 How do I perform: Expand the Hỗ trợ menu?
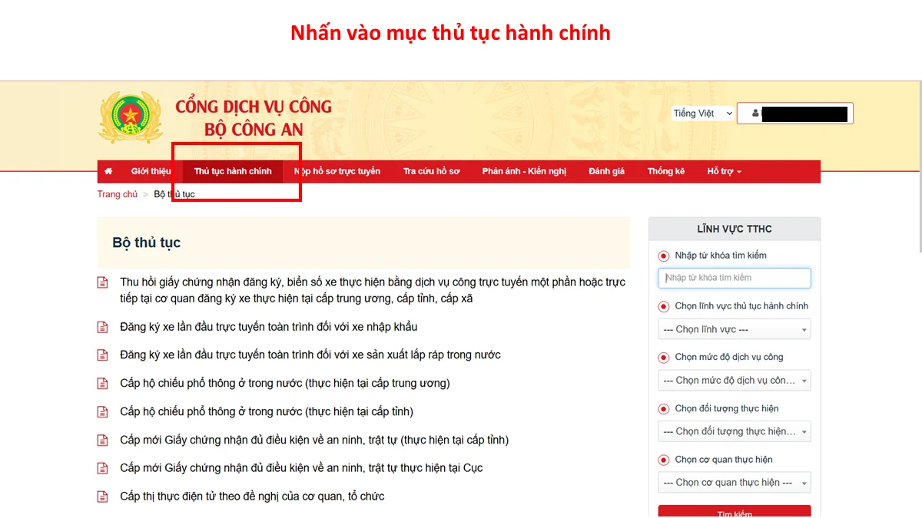[725, 171]
